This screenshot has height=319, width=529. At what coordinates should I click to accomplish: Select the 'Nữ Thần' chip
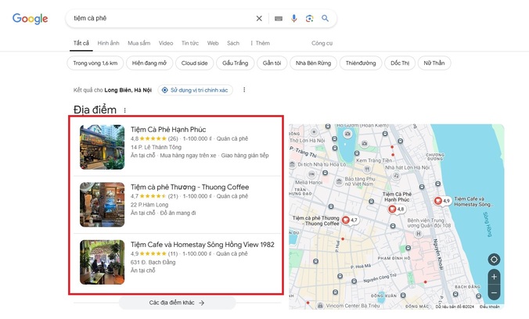point(434,63)
